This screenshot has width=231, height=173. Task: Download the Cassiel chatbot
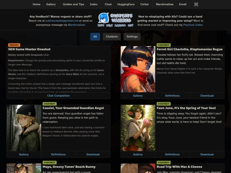click(x=93, y=155)
